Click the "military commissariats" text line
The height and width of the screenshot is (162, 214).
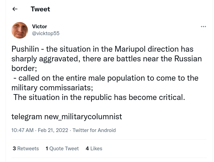[52, 88]
